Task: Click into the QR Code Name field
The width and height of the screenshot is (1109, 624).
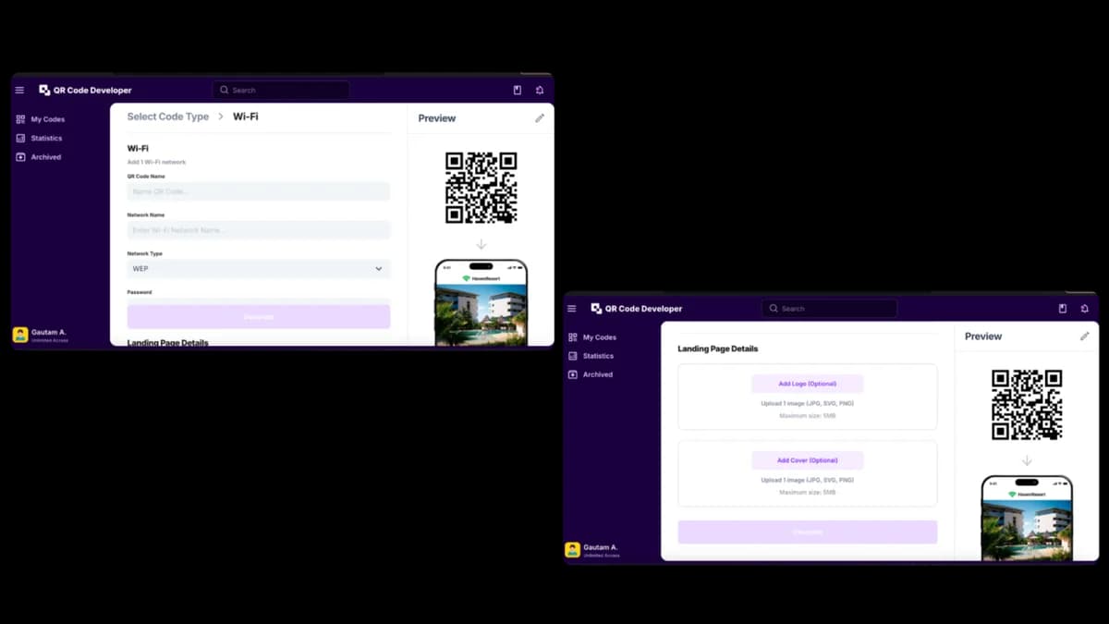Action: 258,191
